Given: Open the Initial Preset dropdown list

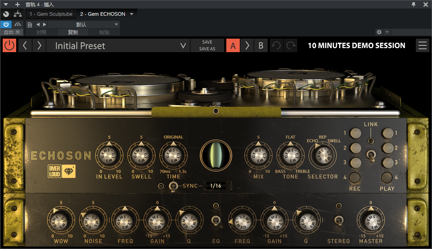Looking at the screenshot, I should pos(118,45).
